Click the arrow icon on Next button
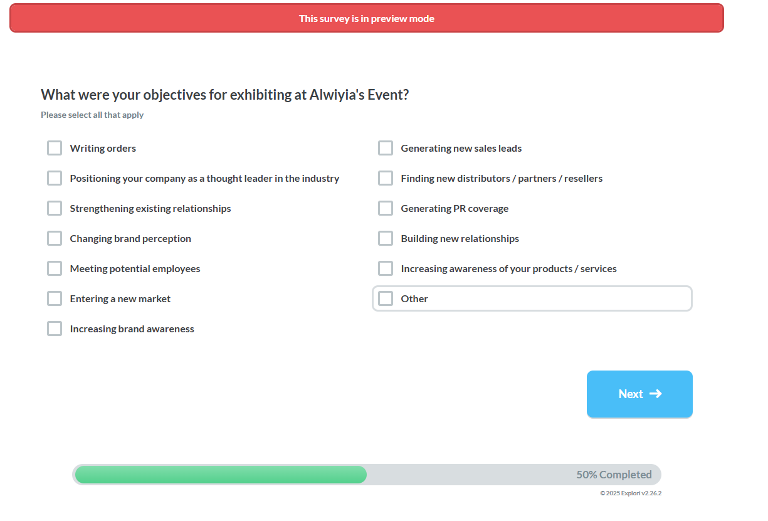The height and width of the screenshot is (521, 768). [x=656, y=394]
